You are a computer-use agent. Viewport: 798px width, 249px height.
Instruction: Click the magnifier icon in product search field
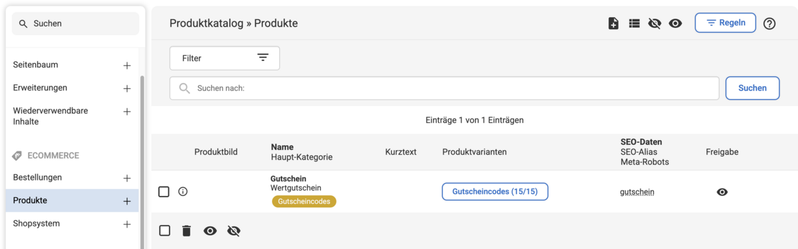184,88
